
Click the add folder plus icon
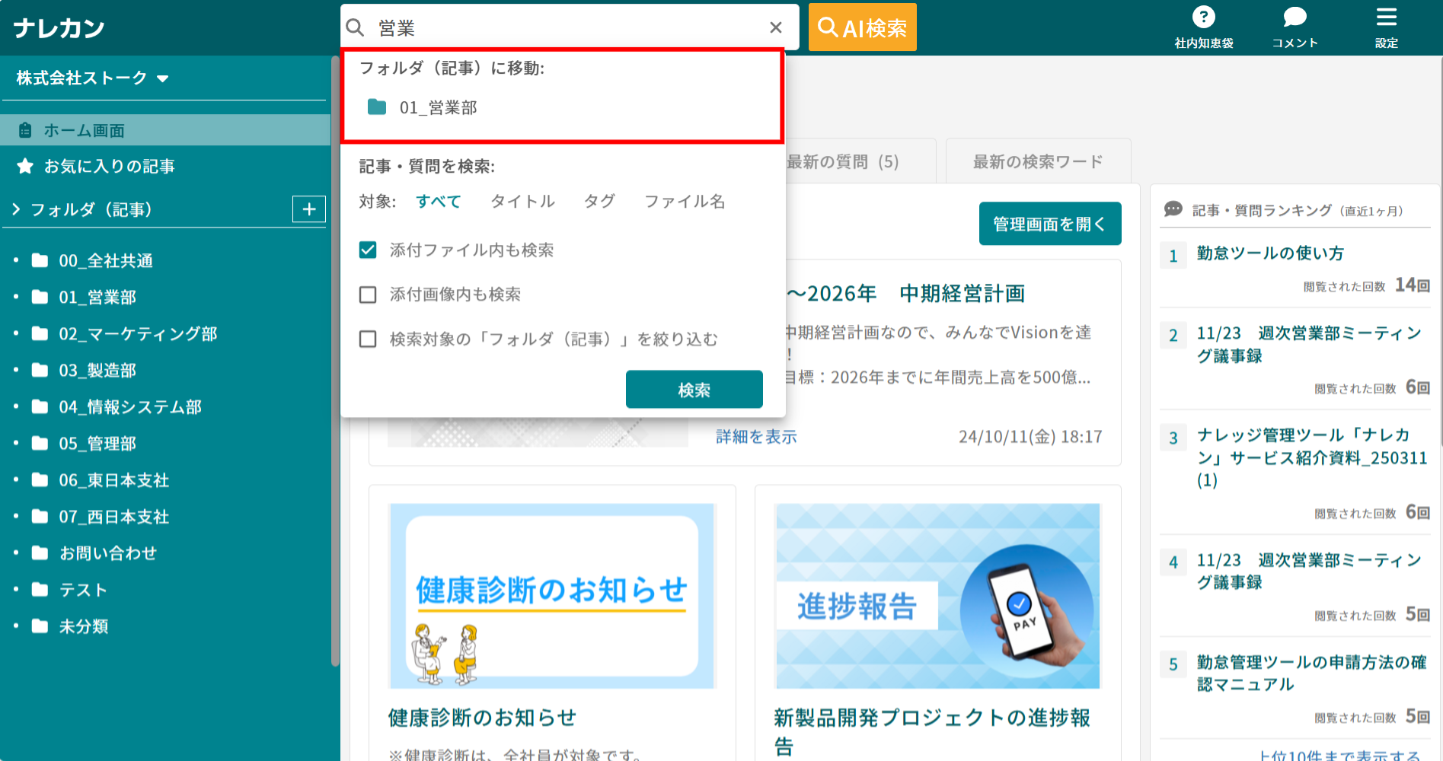[x=309, y=209]
